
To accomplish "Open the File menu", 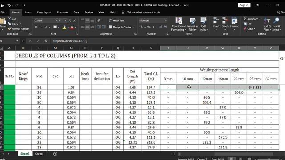I will click(x=3, y=12).
